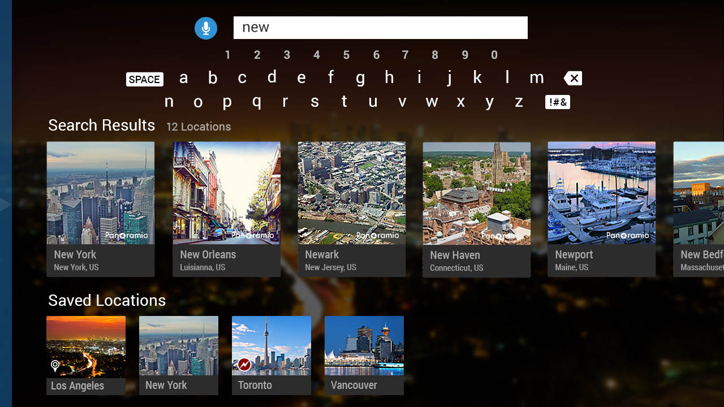Tap the letter j key
The height and width of the screenshot is (407, 724).
pos(449,78)
